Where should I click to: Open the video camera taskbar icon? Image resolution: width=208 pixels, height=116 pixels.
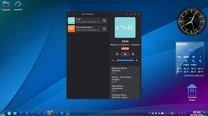tap(56, 113)
